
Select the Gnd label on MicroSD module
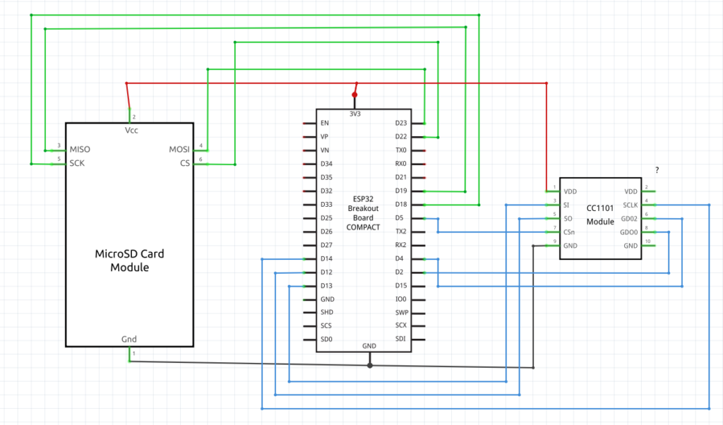(x=129, y=340)
